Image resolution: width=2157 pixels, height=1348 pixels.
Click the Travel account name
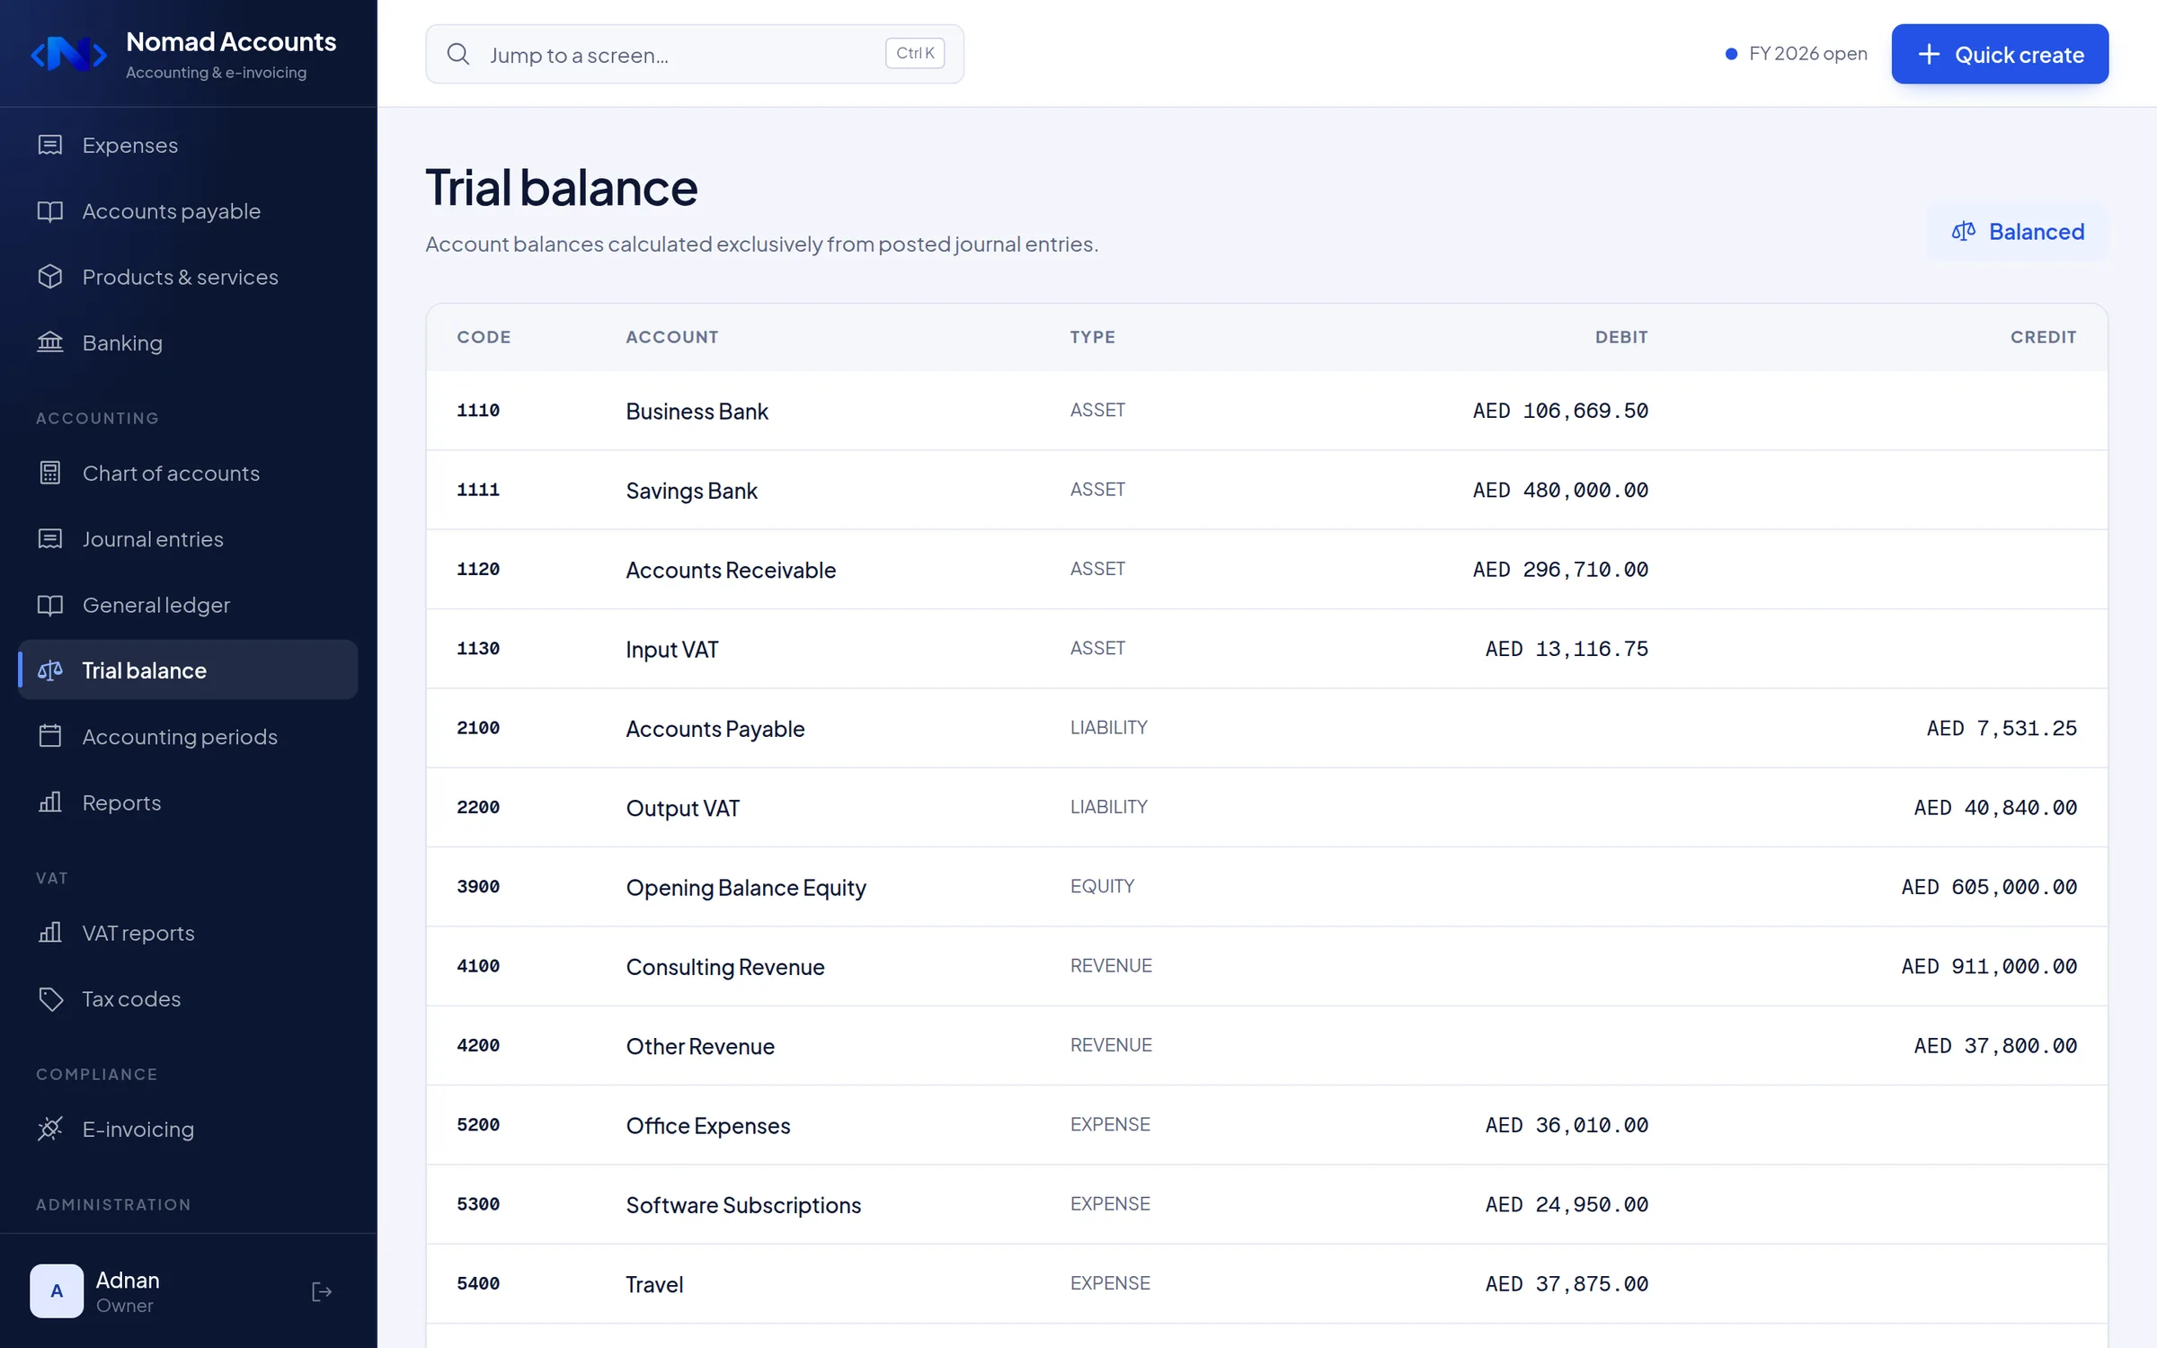654,1284
